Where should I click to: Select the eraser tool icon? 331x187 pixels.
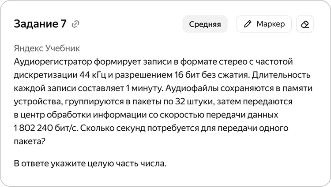coord(305,24)
